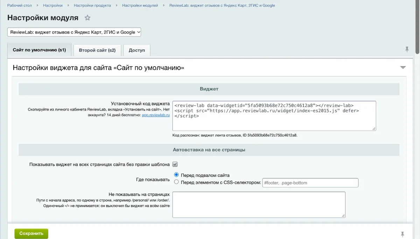Viewport: 420px width, 239px height.
Task: Go to 'Рабочий стол' breadcrumb
Action: [20, 5]
